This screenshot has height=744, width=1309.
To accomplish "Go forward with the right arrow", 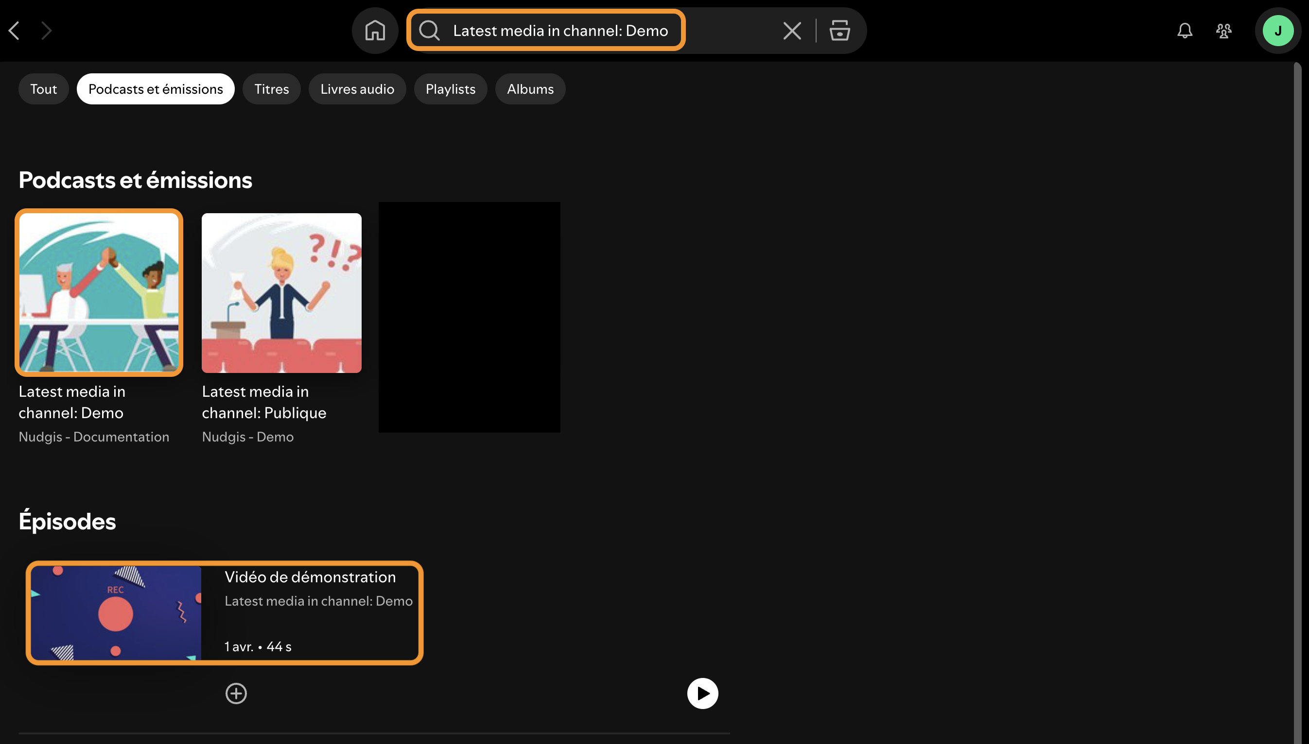I will 47,31.
